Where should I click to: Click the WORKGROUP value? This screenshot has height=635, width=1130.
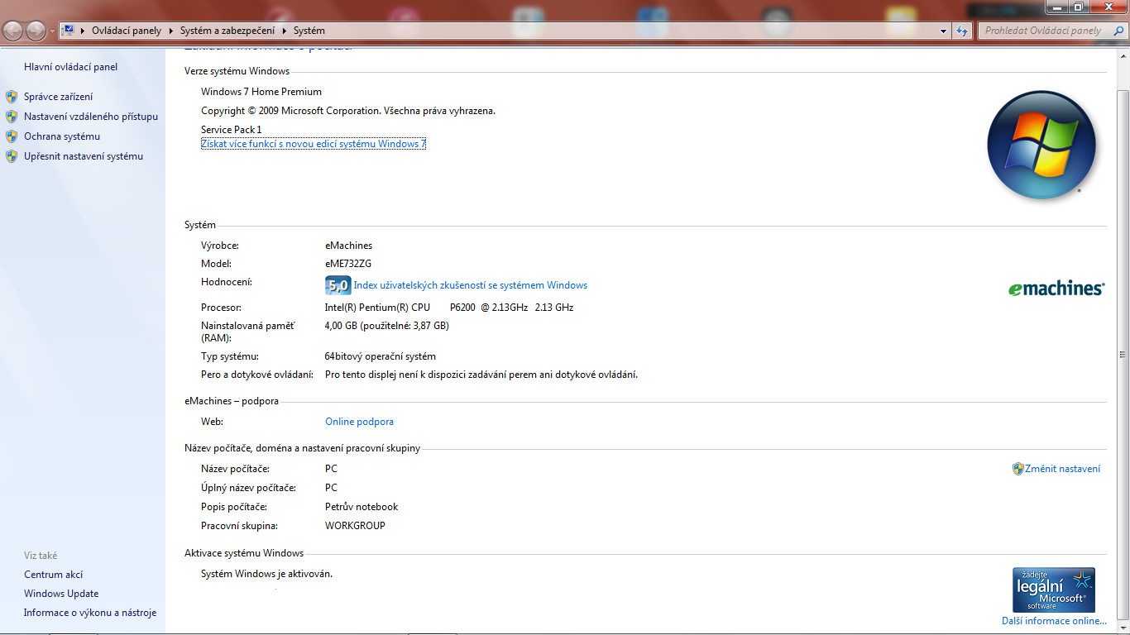[x=355, y=526]
